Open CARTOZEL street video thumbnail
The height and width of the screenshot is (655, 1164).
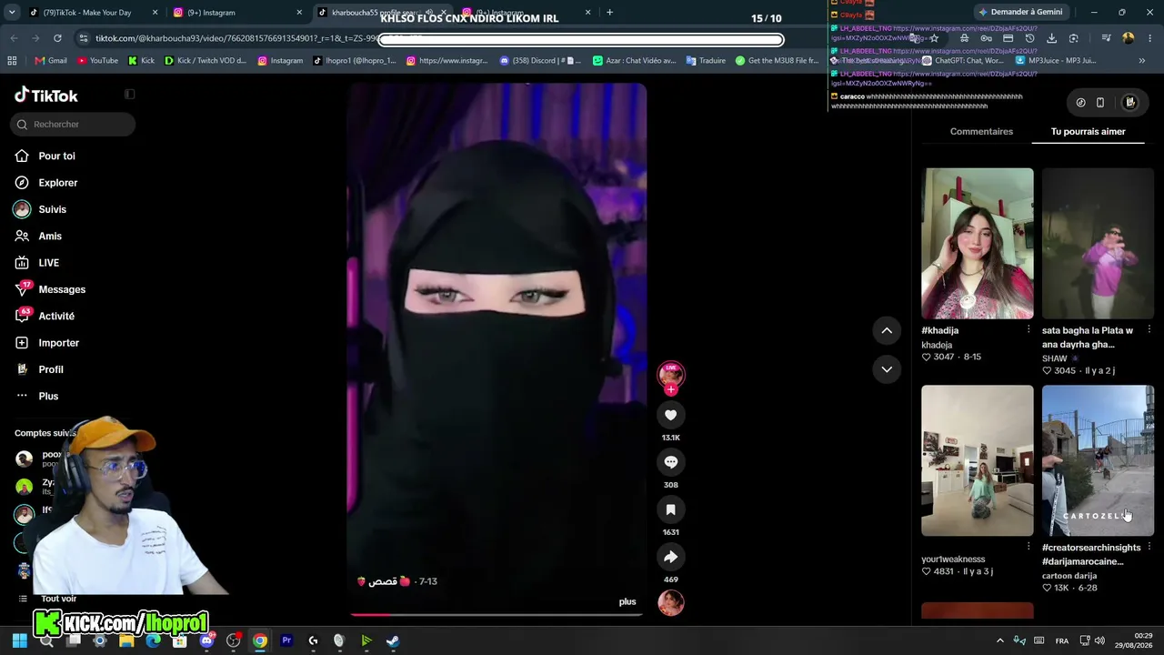click(1098, 461)
